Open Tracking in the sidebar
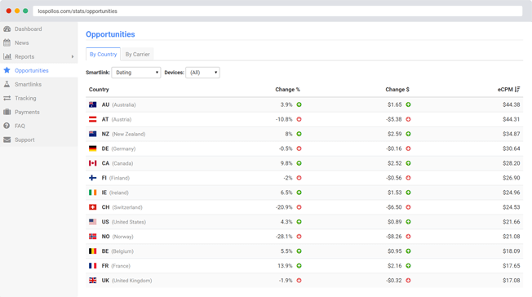 [25, 98]
